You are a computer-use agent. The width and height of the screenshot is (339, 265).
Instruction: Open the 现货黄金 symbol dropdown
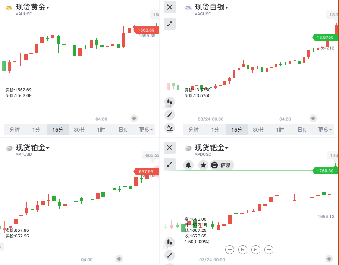32,7
